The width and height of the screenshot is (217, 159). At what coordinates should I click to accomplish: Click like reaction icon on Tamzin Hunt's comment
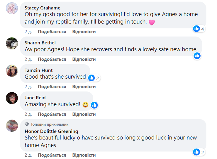pos(91,78)
